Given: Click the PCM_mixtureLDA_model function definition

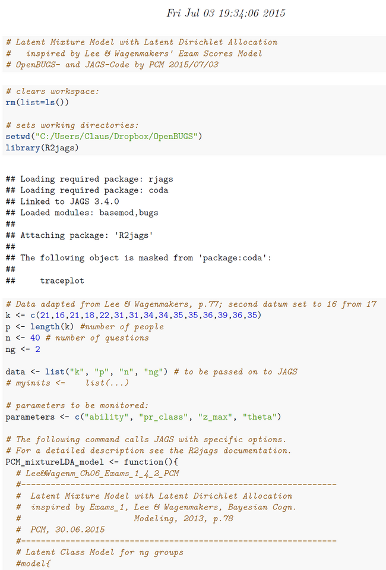Looking at the screenshot, I should click(92, 462).
